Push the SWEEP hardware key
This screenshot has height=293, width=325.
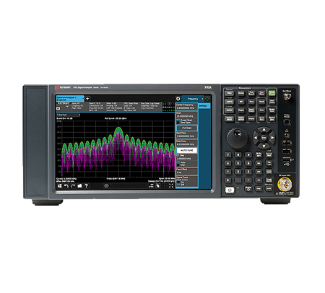click(x=229, y=110)
